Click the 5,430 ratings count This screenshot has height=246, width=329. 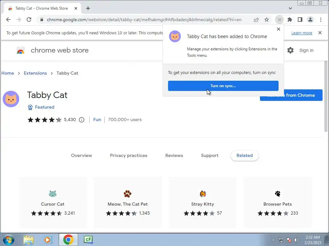70,119
